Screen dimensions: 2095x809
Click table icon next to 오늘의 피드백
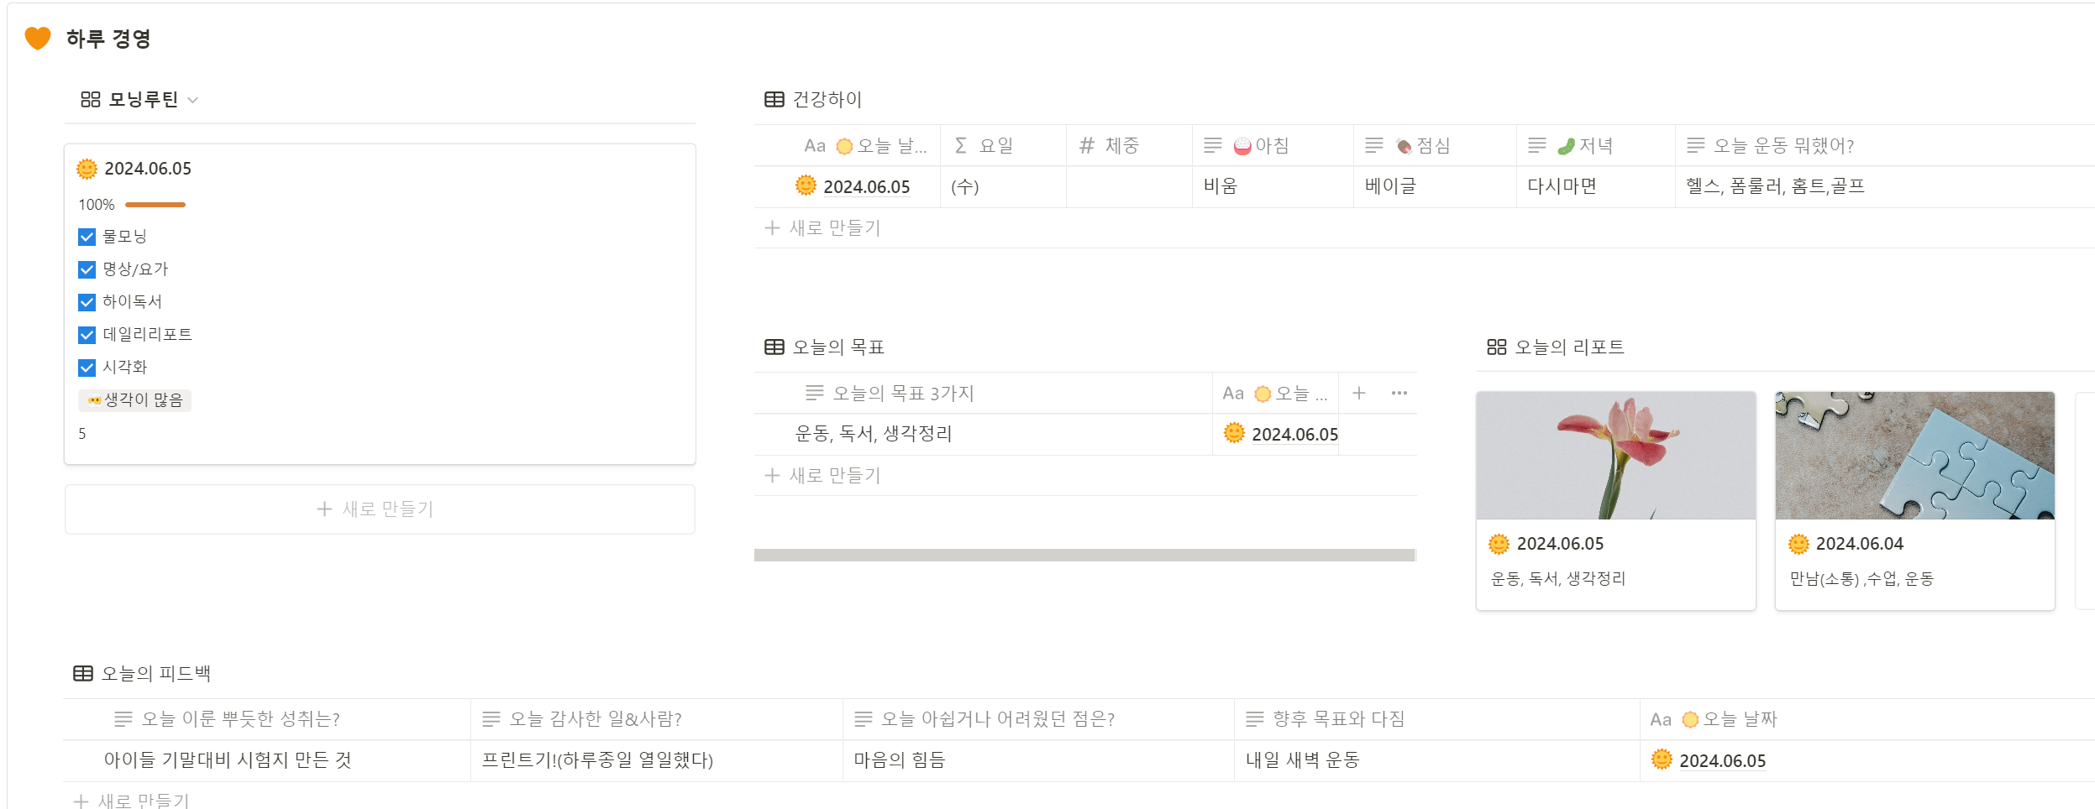tap(83, 673)
